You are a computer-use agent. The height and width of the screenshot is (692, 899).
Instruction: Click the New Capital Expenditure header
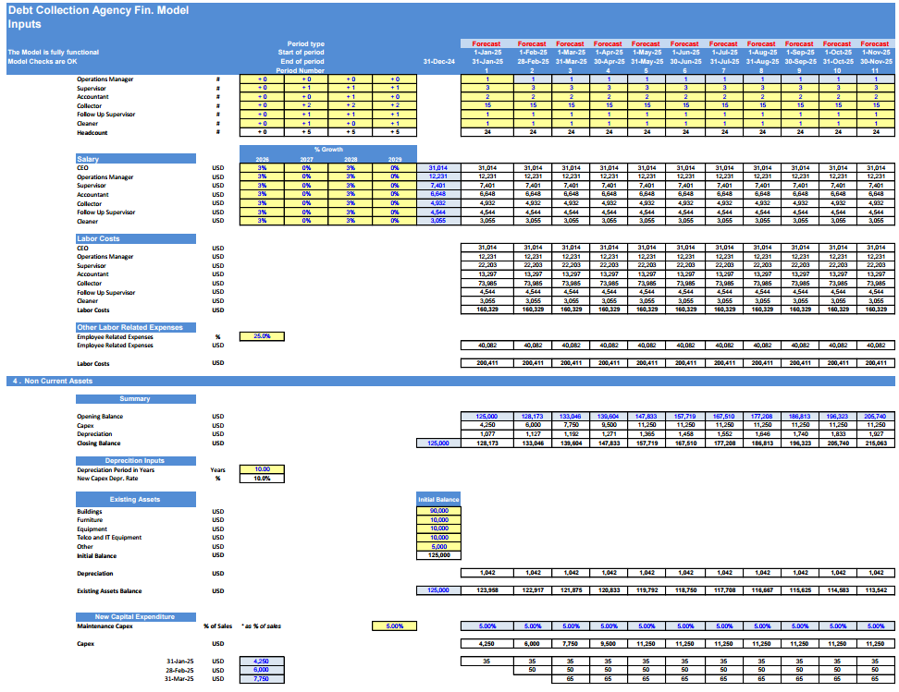coord(136,615)
